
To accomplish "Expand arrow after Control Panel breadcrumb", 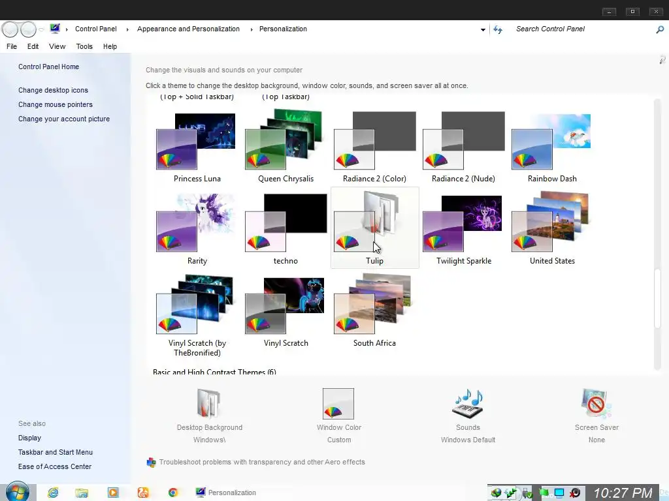I will tap(127, 29).
